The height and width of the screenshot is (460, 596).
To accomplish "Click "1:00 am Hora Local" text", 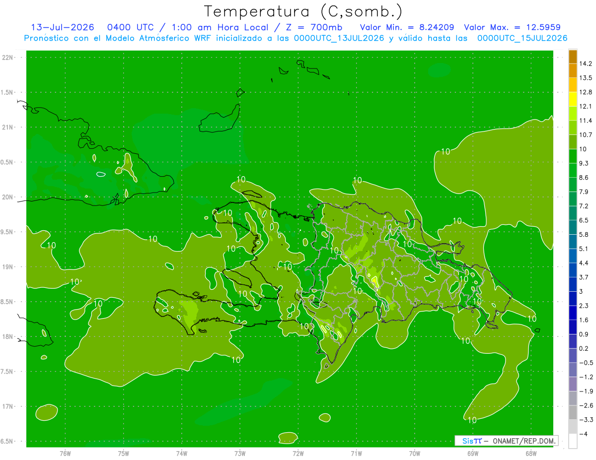I will tap(221, 27).
